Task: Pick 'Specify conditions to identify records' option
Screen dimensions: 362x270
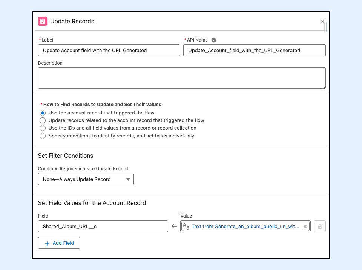Action: [x=43, y=136]
